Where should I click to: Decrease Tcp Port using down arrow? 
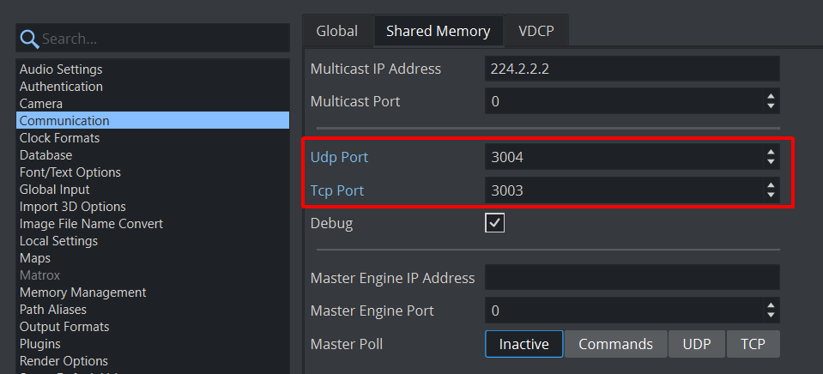coord(771,196)
